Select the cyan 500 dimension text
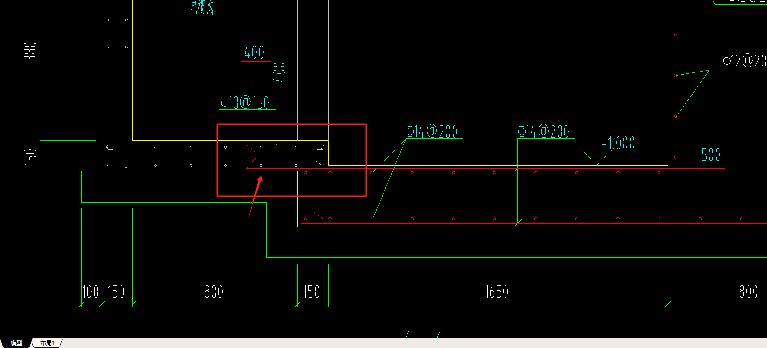This screenshot has height=348, width=767. pos(711,155)
